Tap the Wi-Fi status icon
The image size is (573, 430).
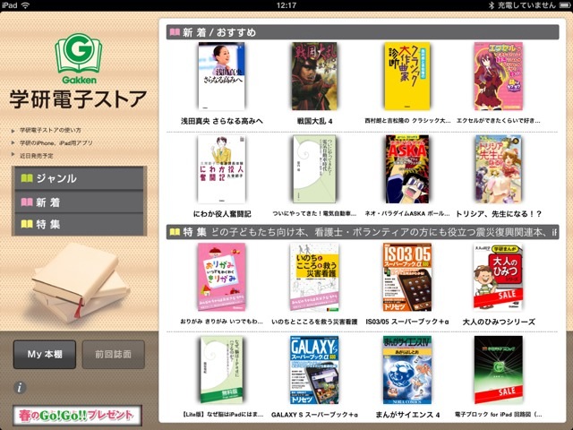[x=25, y=5]
